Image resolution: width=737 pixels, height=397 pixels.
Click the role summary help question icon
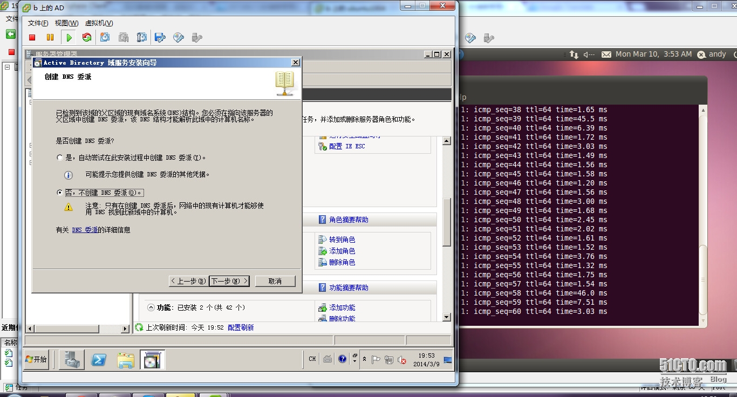322,220
